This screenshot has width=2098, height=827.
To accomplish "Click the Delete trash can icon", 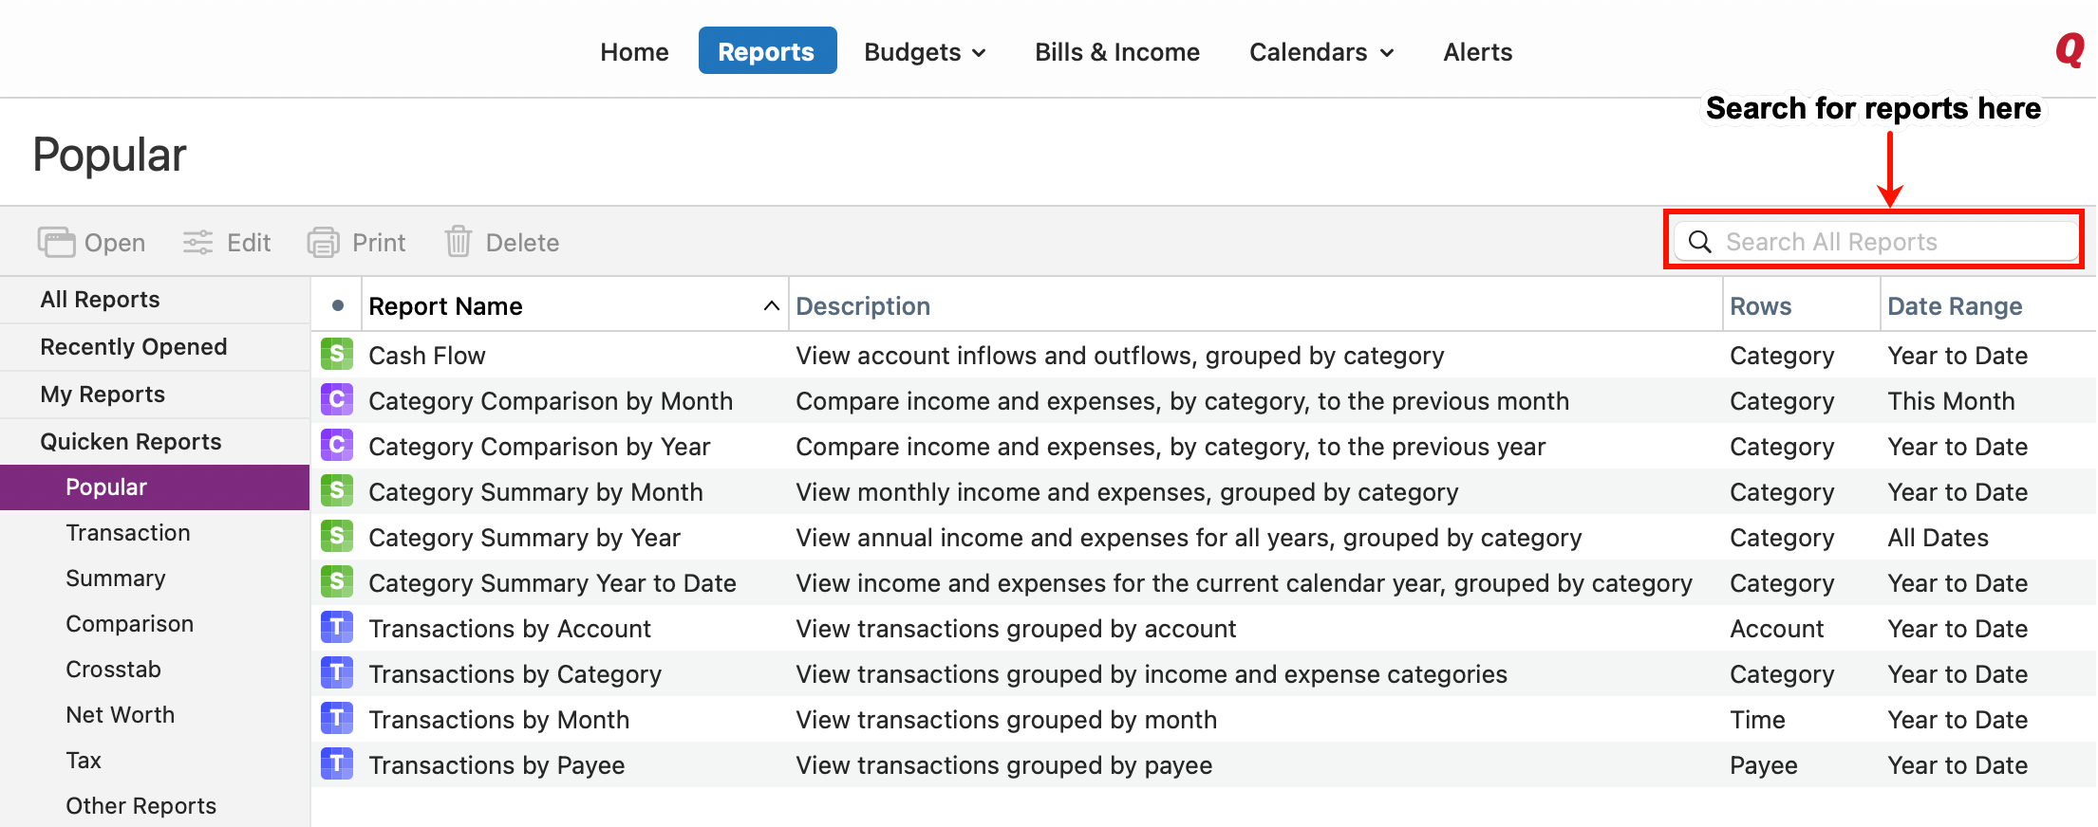I will pos(458,242).
